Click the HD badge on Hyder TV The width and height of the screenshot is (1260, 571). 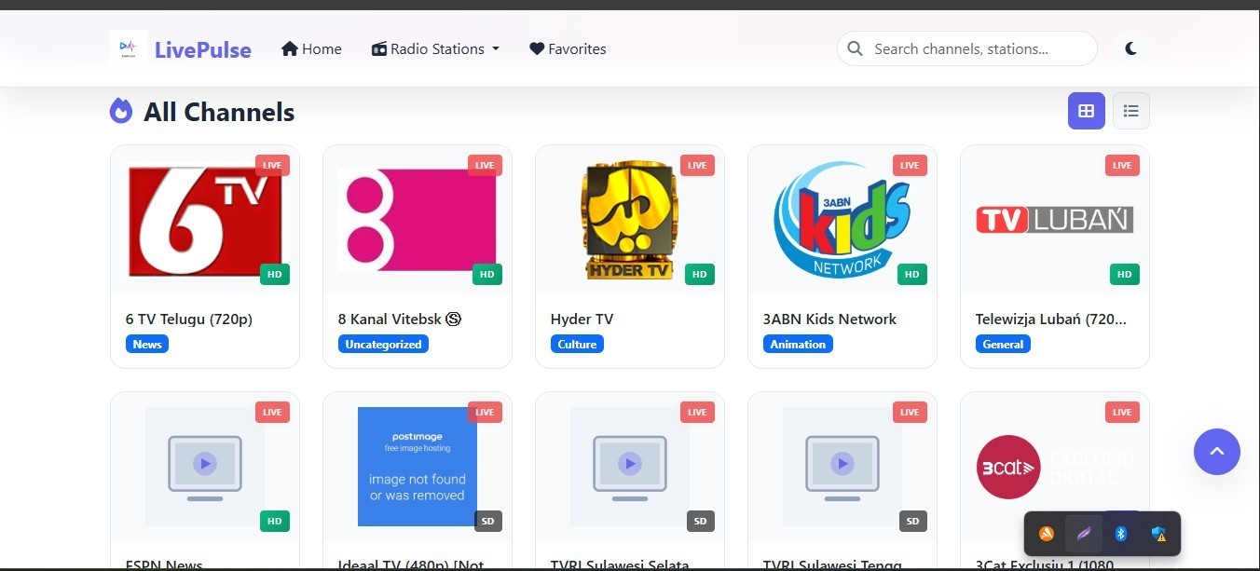click(699, 274)
